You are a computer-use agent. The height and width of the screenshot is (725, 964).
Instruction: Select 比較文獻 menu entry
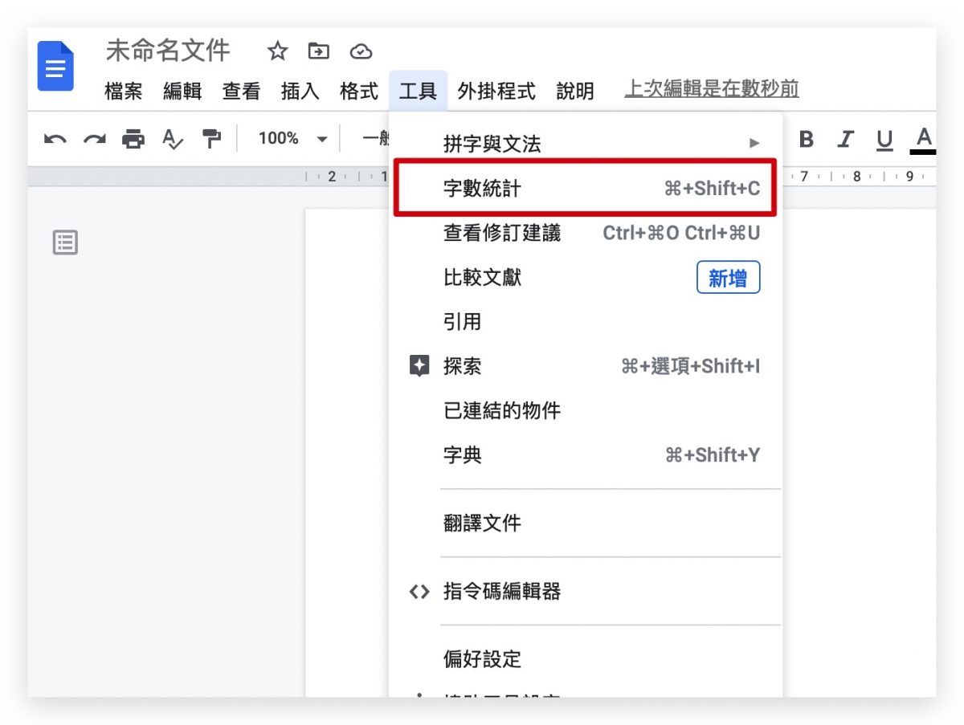[x=586, y=278]
